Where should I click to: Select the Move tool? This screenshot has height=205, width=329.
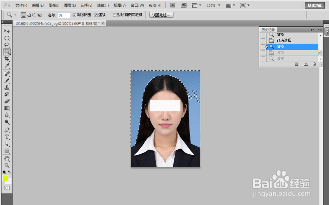click(7, 31)
